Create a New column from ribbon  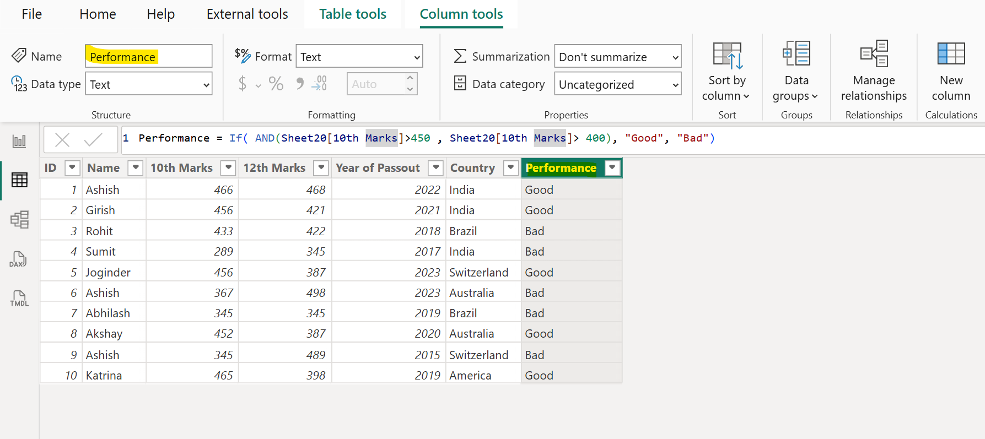tap(950, 54)
